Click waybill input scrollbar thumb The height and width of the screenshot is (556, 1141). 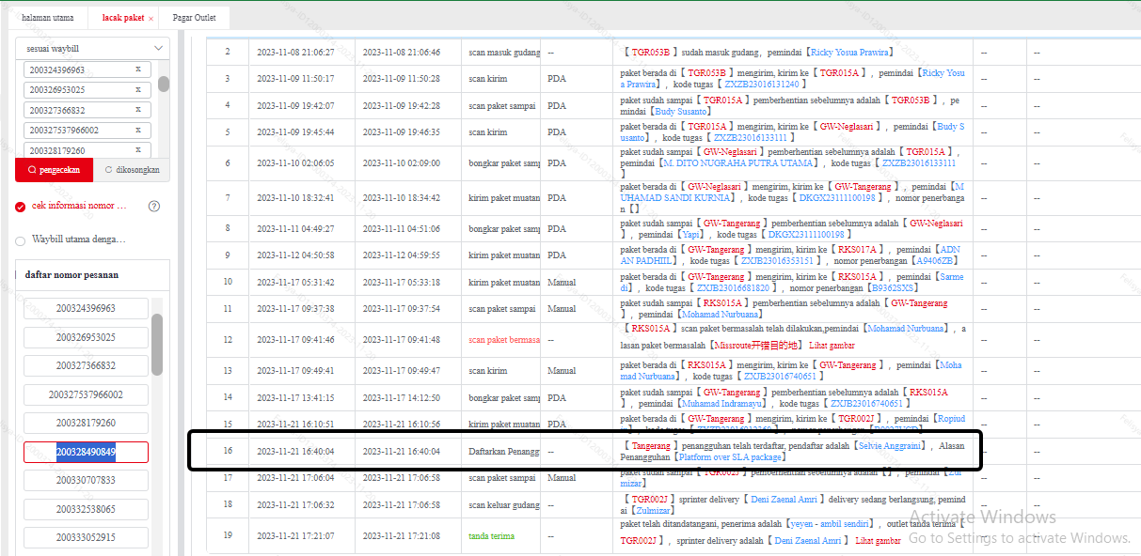[x=164, y=84]
